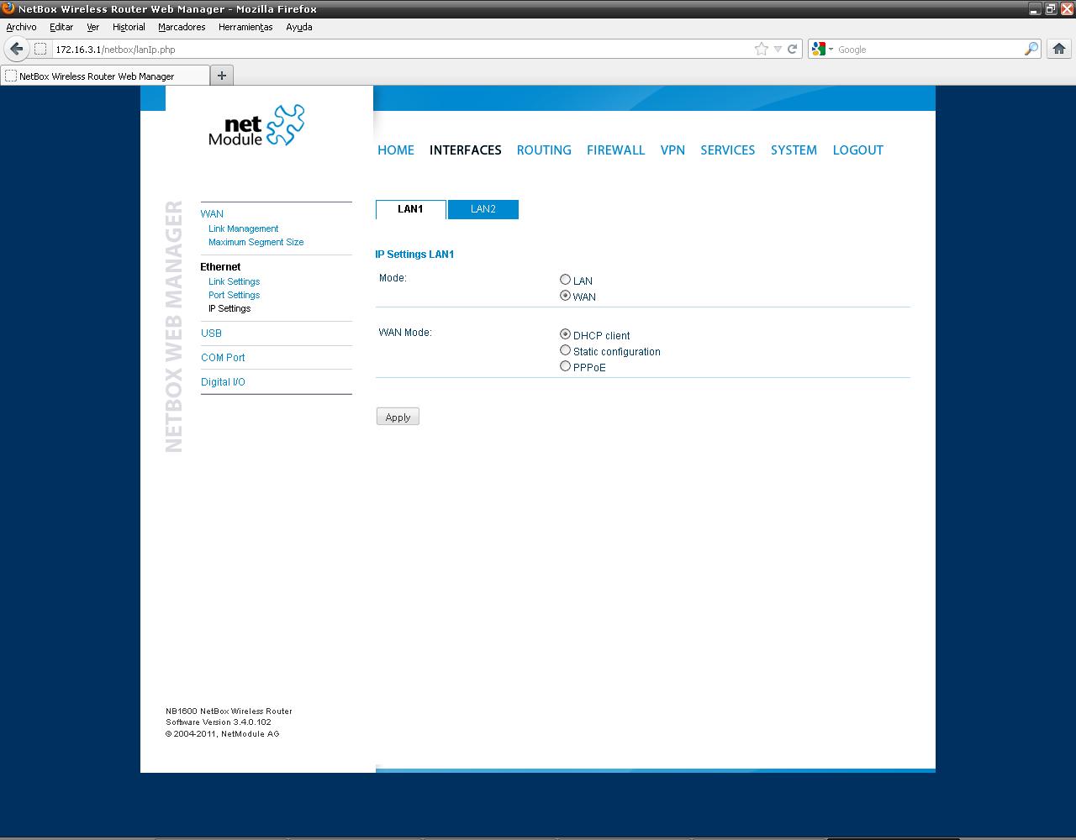Open the SERVICES navigation item
Screen dimensions: 1076x840
(x=728, y=150)
